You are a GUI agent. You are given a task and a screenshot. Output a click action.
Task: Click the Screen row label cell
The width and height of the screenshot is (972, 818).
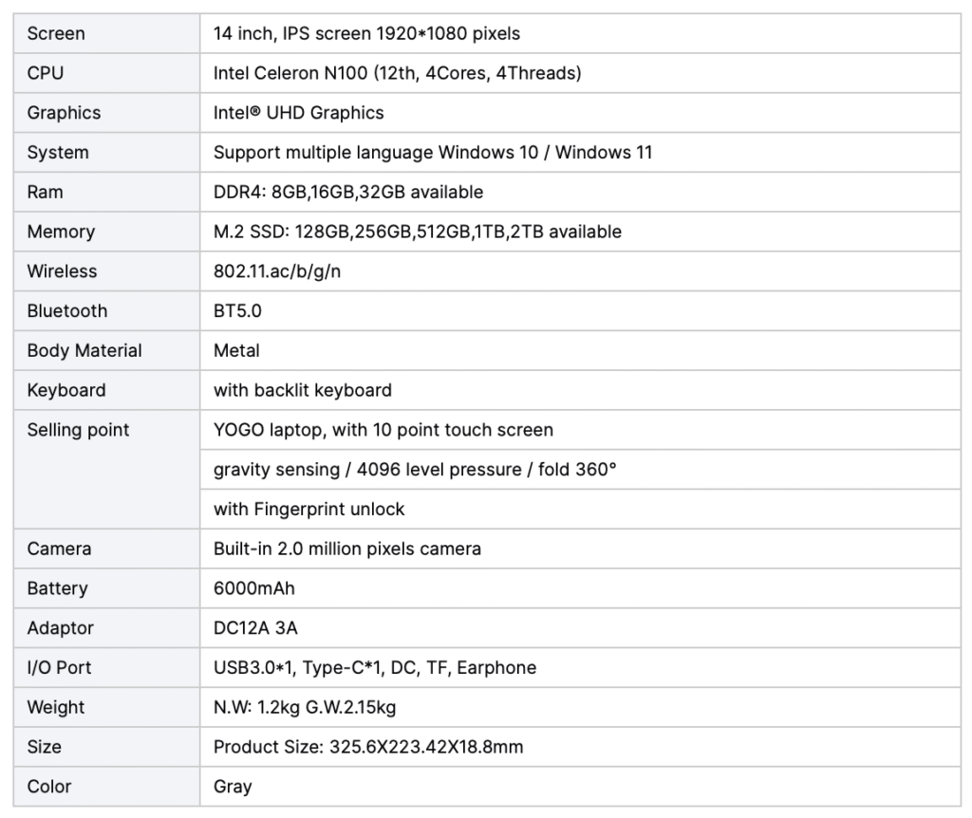(x=56, y=33)
